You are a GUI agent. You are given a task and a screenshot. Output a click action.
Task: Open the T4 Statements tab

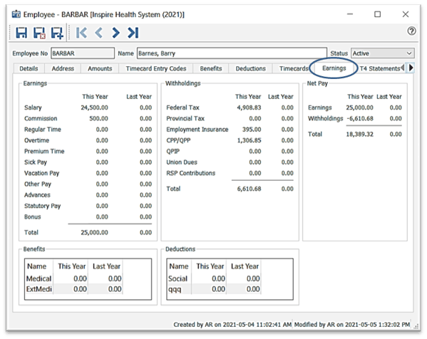[x=380, y=68]
